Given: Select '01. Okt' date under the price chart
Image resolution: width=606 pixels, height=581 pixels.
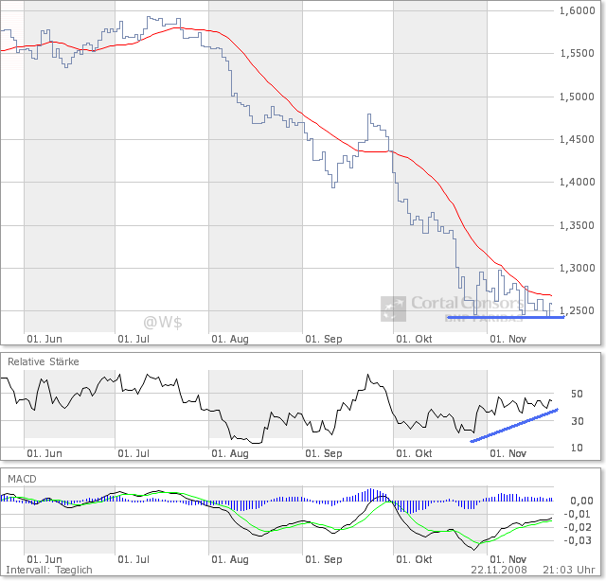Looking at the screenshot, I should (414, 339).
